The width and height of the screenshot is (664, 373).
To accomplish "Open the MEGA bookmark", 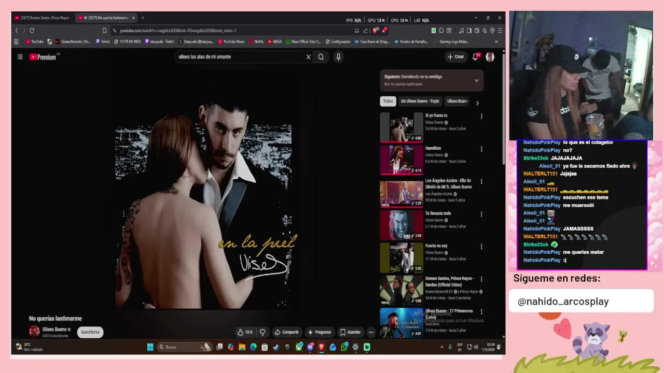I will [275, 41].
